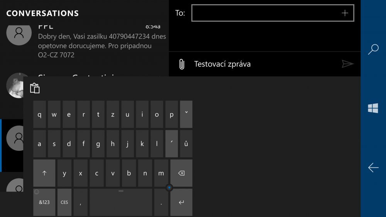Screen dimensions: 386x217
Task: Tap the p key
Action: click(x=172, y=114)
